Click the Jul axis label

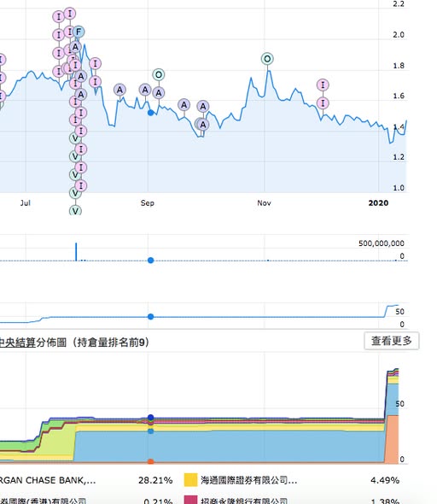[26, 202]
